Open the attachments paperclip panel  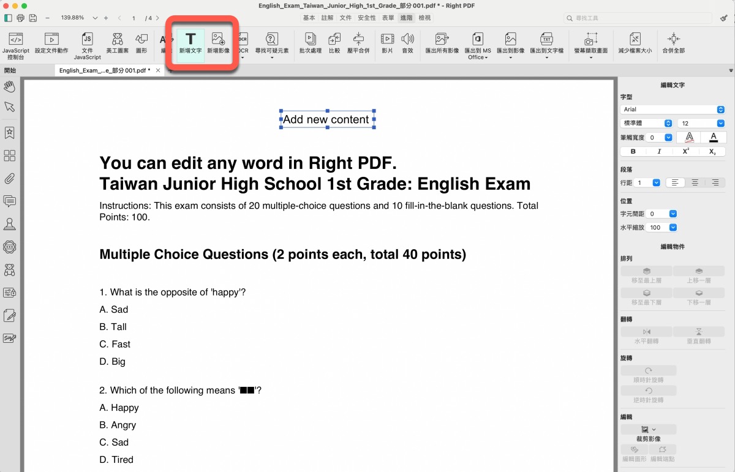pos(9,179)
